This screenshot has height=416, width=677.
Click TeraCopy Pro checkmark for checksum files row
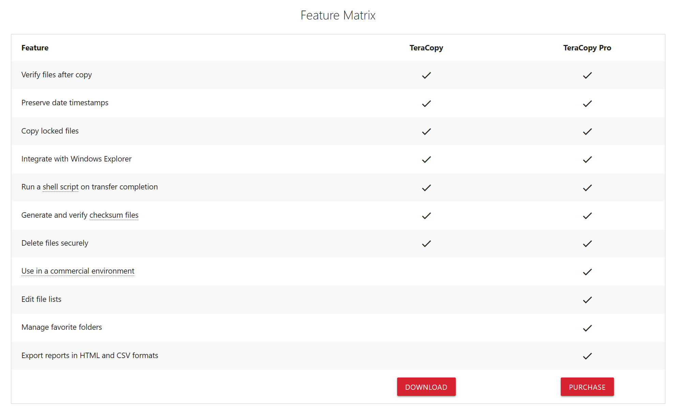tap(587, 216)
